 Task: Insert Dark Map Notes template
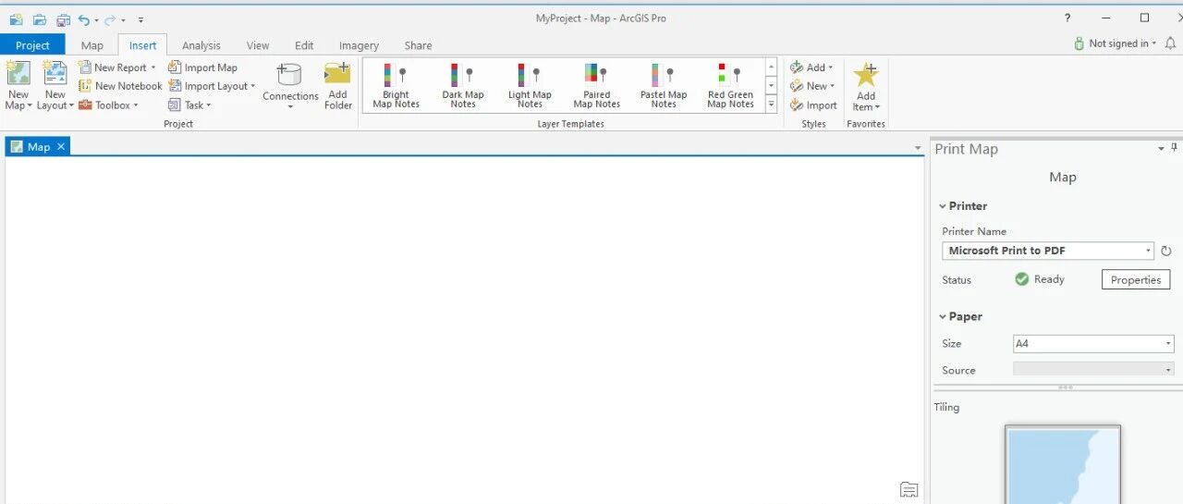[463, 86]
